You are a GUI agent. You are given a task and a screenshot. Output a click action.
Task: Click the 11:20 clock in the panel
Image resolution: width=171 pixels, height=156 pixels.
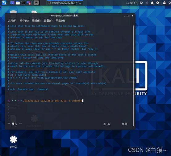(132, 3)
